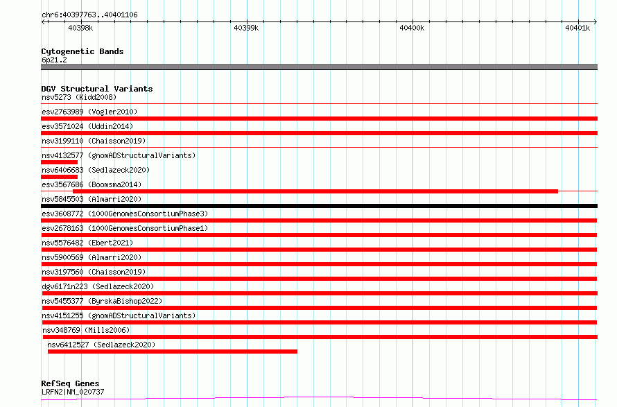Select the red esv3571024 variant bar
The image size is (617, 407).
(x=319, y=133)
